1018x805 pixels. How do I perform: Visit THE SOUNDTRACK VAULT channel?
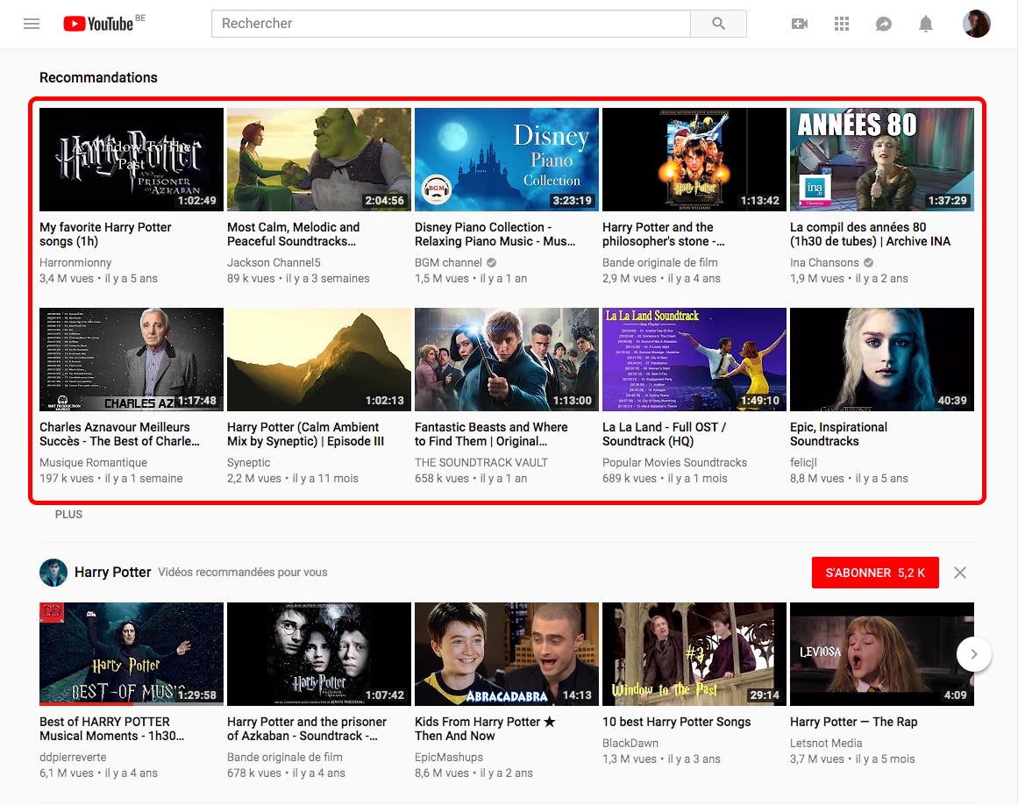[481, 463]
